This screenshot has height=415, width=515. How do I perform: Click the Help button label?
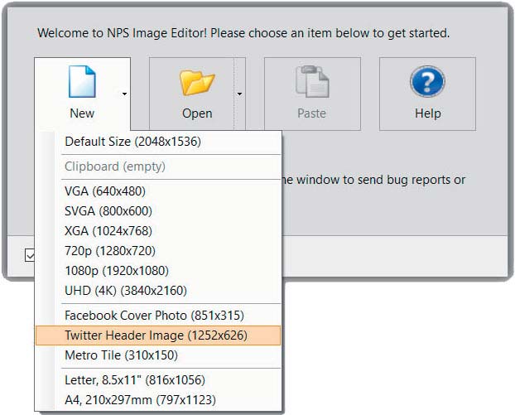[x=427, y=113]
